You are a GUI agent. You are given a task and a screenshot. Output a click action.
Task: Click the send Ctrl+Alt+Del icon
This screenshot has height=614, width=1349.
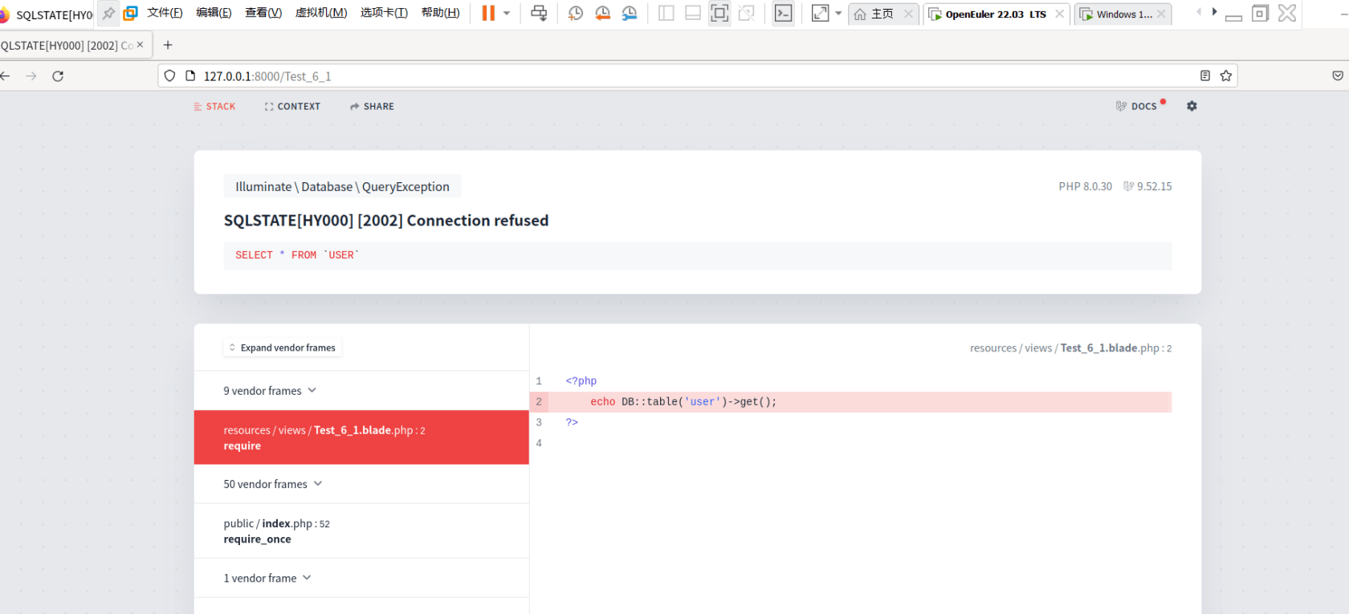(x=539, y=13)
